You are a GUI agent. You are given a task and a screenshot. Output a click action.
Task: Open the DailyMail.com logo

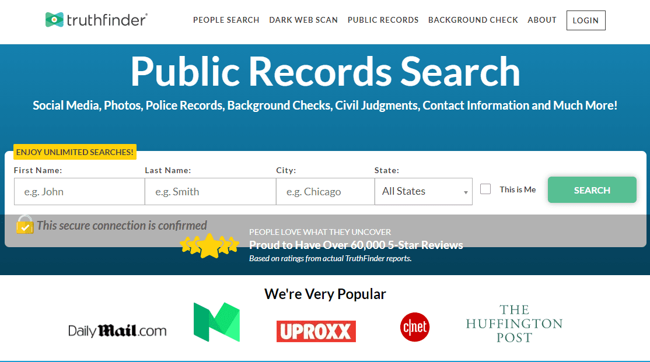tap(117, 331)
